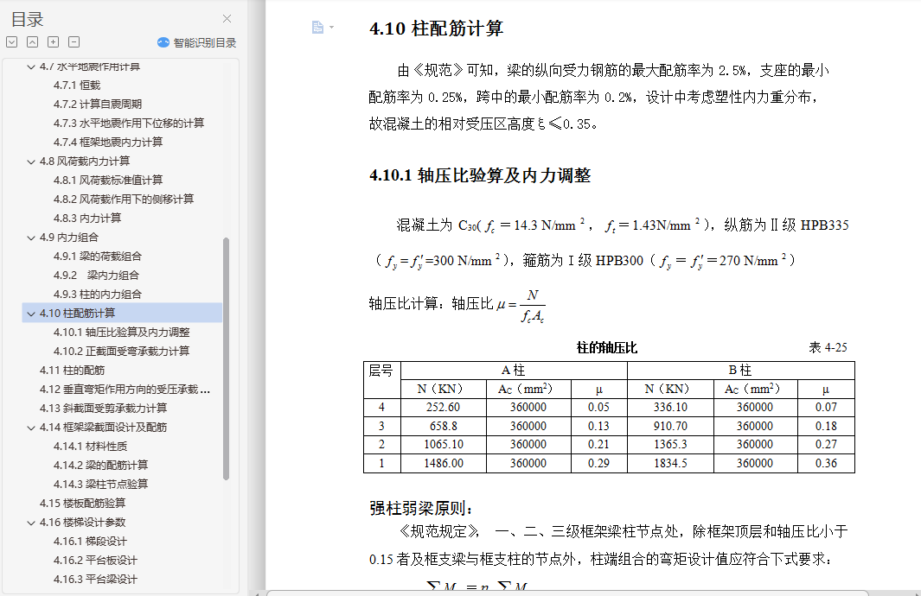
Task: Jump to 4.15 楼板配筋验算
Action: 82,504
